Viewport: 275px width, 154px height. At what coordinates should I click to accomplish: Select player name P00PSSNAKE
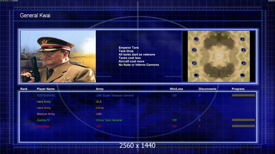tap(46, 95)
